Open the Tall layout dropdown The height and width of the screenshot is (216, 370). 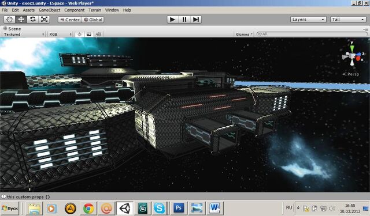coord(348,20)
